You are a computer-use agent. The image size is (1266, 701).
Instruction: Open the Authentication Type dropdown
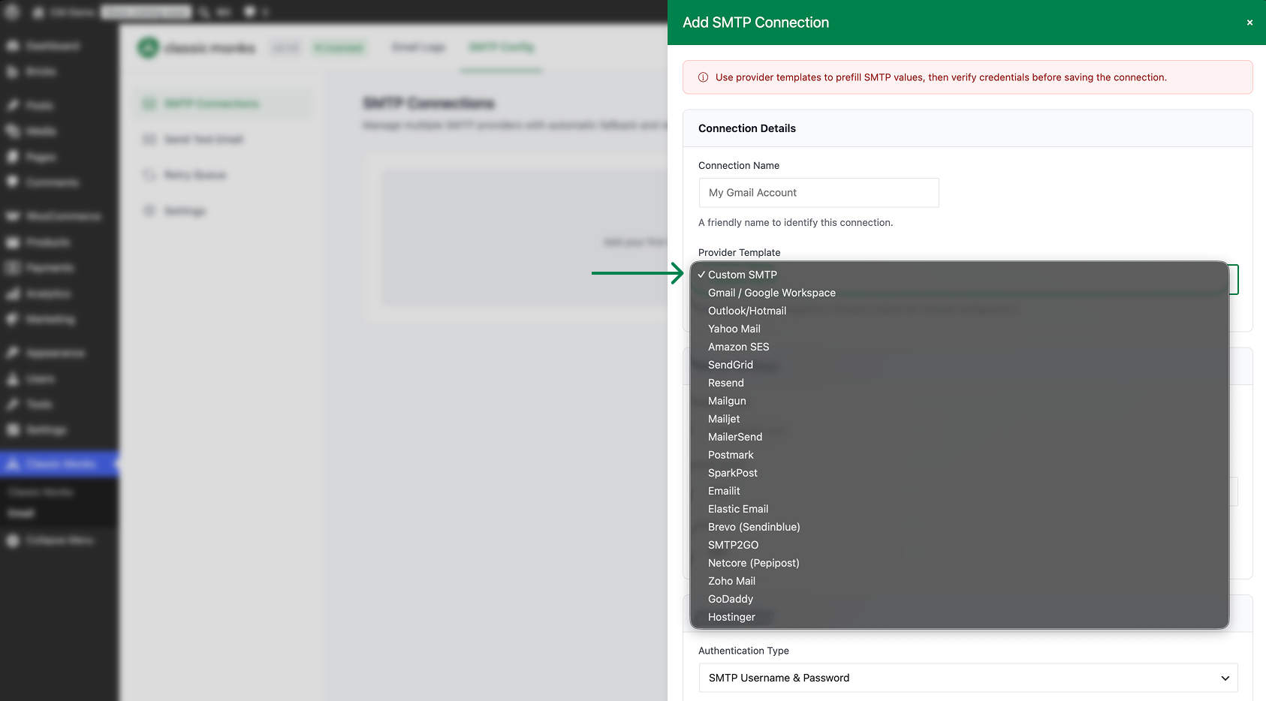click(x=968, y=678)
